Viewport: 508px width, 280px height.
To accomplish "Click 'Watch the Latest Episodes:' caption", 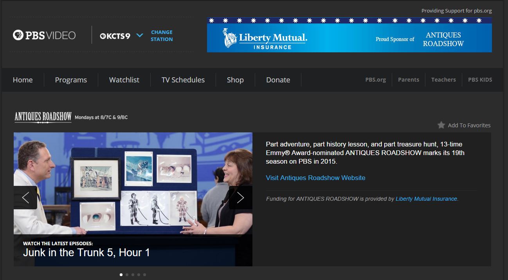I will 58,243.
